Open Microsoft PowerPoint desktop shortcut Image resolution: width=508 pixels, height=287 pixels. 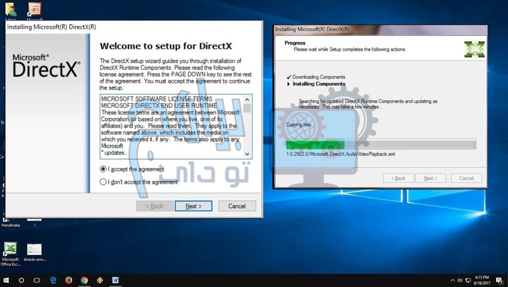click(x=35, y=9)
